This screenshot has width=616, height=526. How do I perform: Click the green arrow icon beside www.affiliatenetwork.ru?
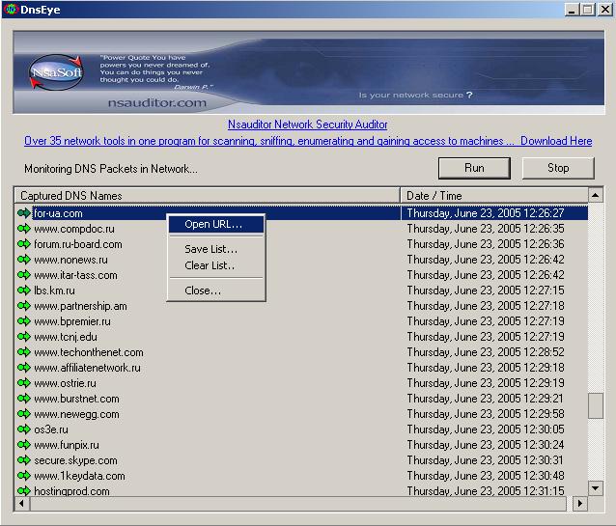tap(24, 368)
